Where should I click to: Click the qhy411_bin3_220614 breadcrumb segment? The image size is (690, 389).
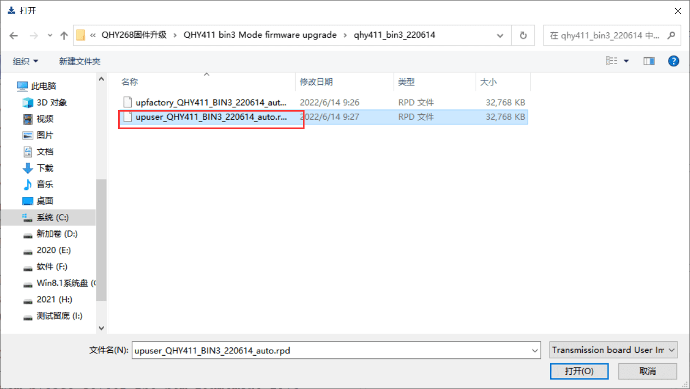click(394, 35)
